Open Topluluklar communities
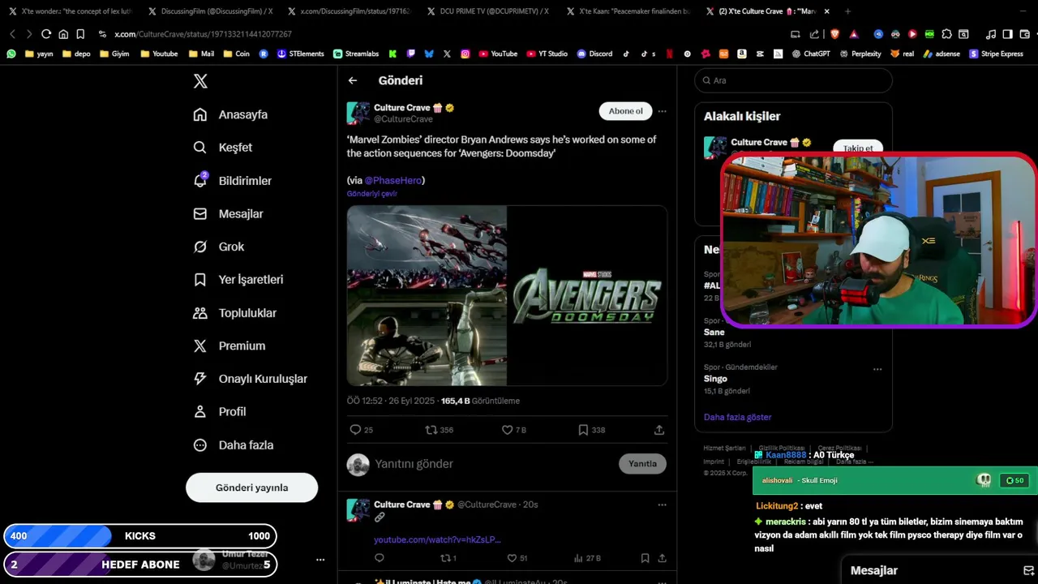 [x=234, y=313]
